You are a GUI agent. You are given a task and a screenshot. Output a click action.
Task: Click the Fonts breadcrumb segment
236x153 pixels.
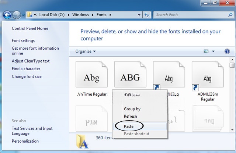101,15
